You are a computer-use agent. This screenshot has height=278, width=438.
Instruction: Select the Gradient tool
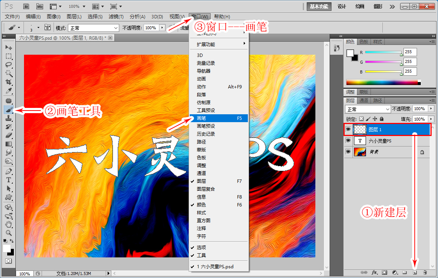point(9,144)
